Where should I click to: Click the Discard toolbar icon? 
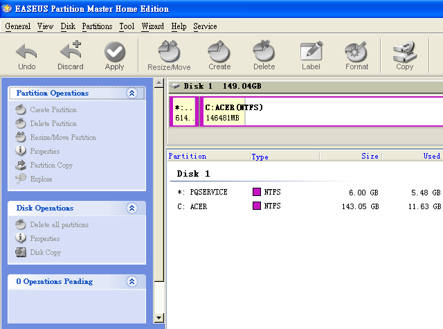(71, 51)
